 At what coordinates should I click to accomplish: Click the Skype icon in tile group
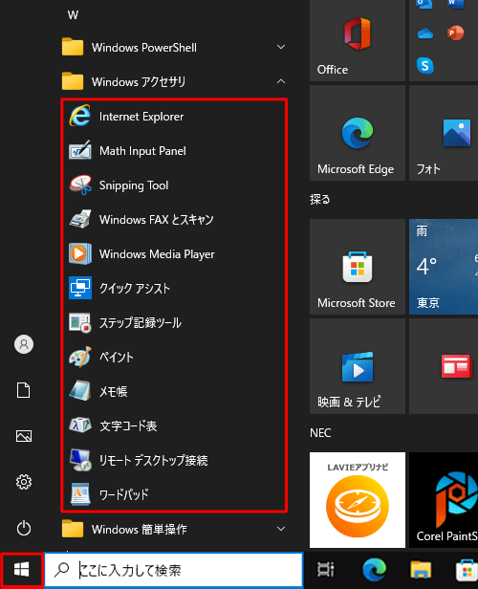425,66
